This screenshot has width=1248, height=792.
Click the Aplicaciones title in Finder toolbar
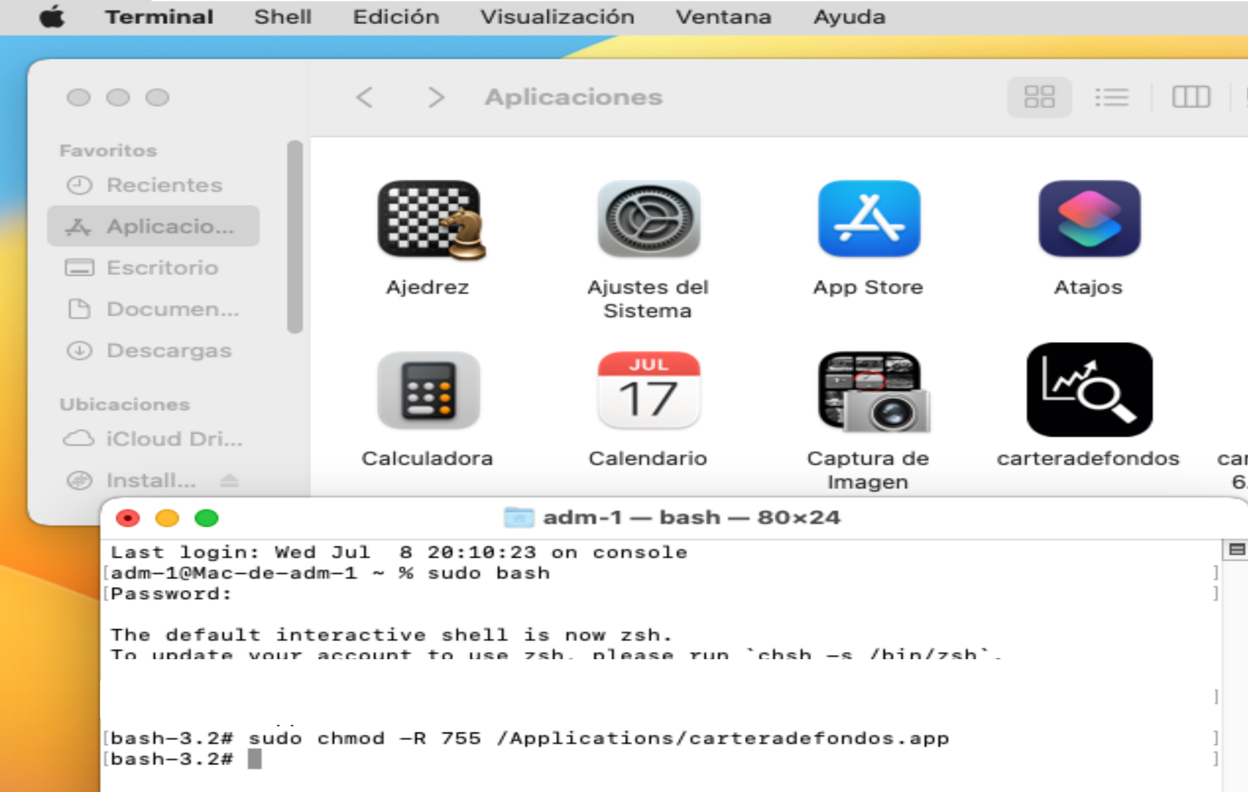[x=573, y=97]
